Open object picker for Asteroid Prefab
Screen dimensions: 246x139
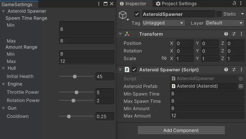point(241,86)
